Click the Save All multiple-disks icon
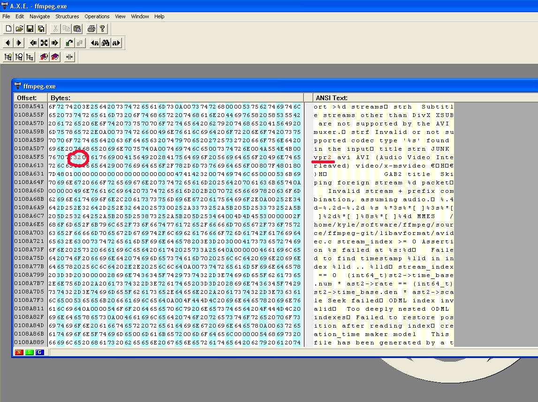The height and width of the screenshot is (402, 538). pos(41,29)
